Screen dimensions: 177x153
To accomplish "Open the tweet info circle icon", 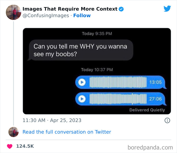I will point(167,120).
